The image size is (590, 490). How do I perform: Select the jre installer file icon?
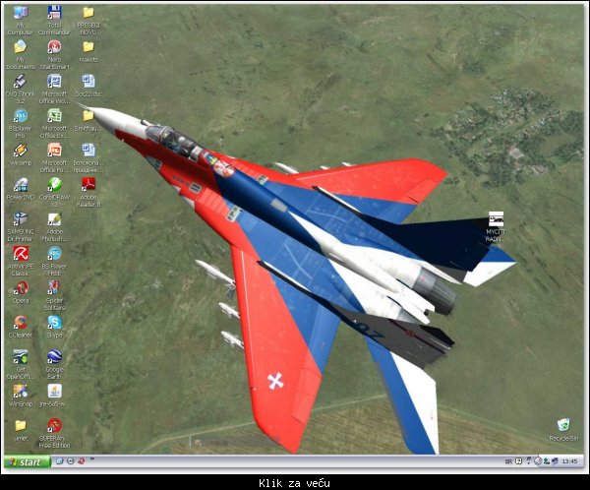pos(54,396)
